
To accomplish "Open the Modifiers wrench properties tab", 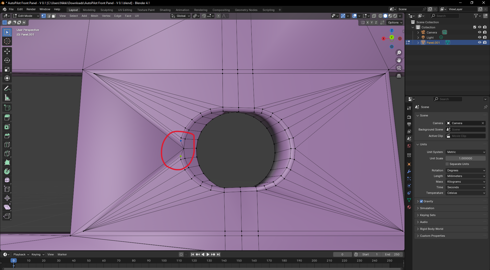I will click(x=409, y=171).
